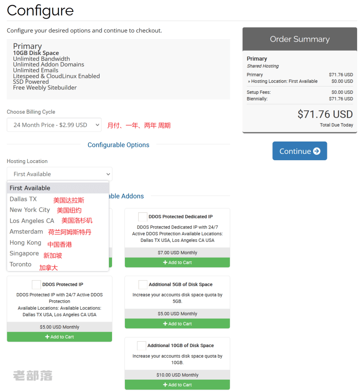Select First Available hosting location

coord(30,188)
